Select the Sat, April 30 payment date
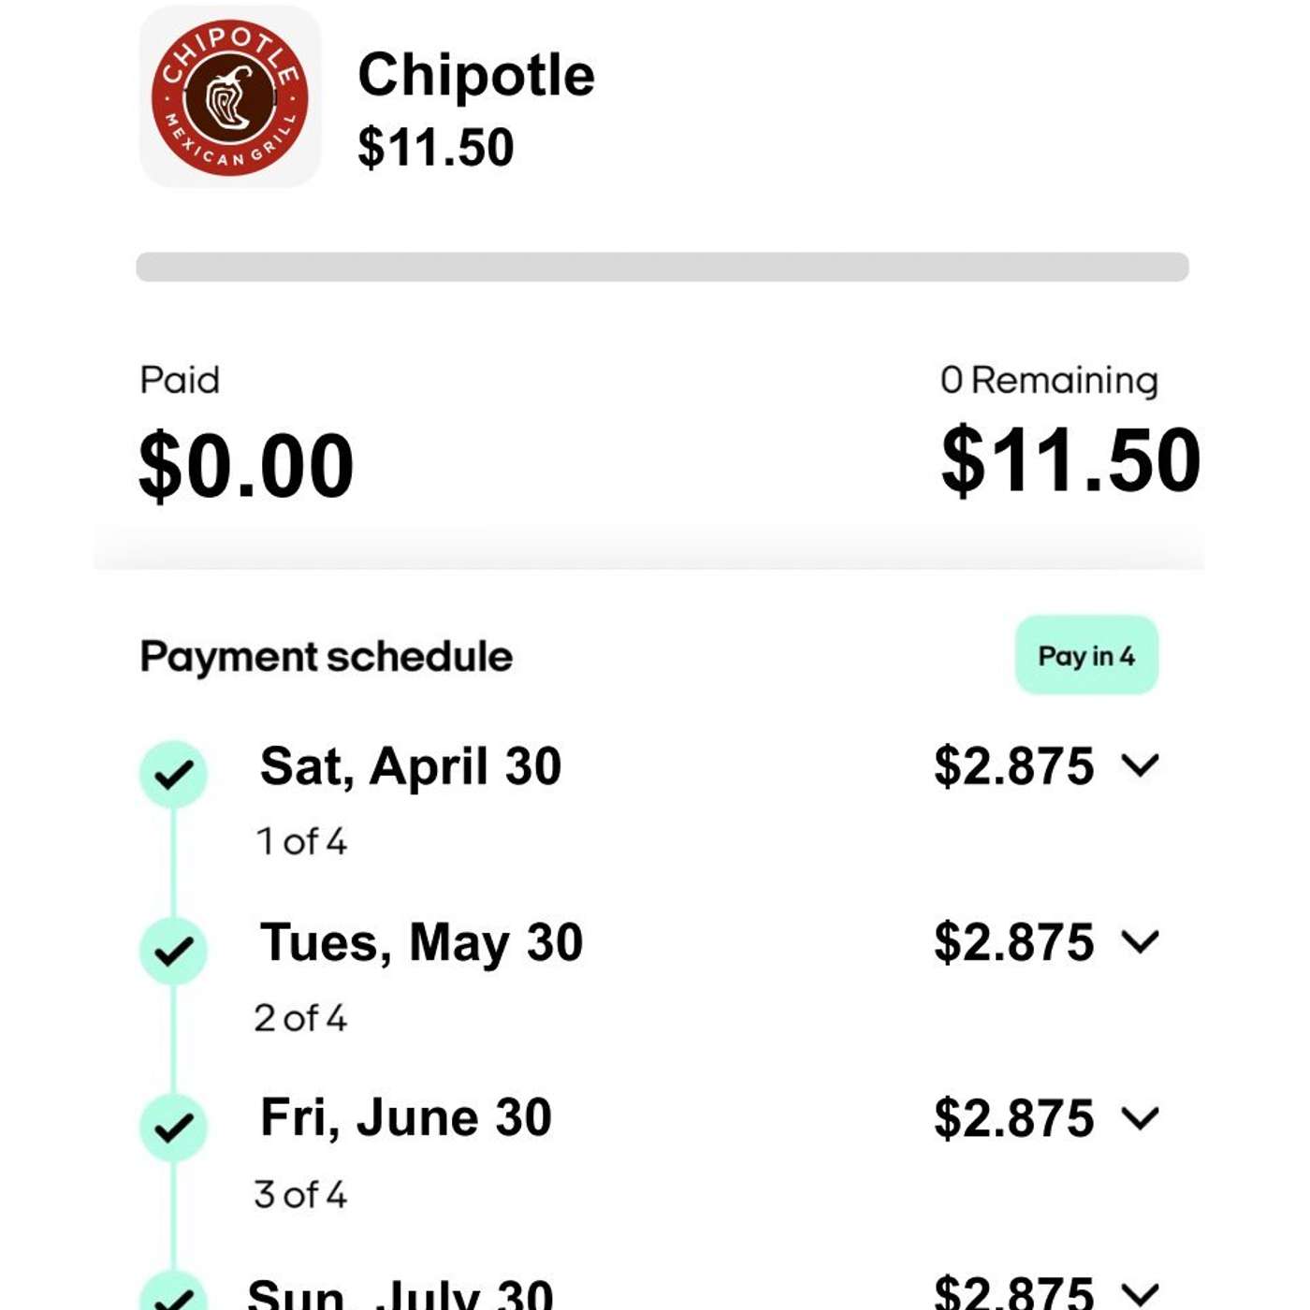1310x1310 pixels. (x=411, y=766)
